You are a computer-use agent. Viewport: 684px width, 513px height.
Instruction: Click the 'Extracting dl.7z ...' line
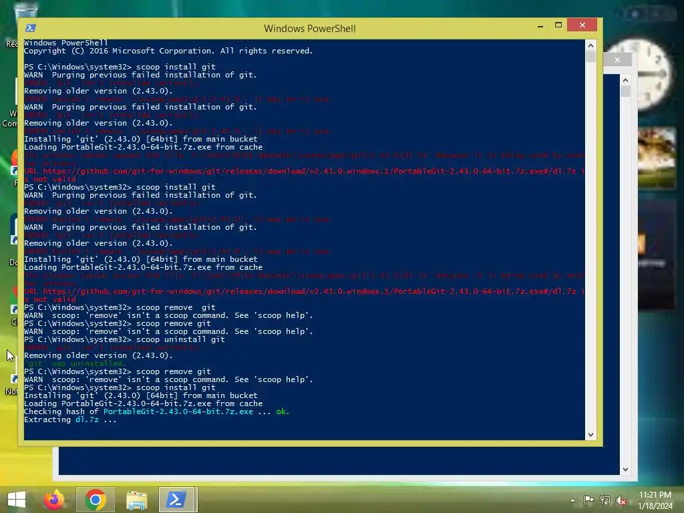pyautogui.click(x=70, y=419)
